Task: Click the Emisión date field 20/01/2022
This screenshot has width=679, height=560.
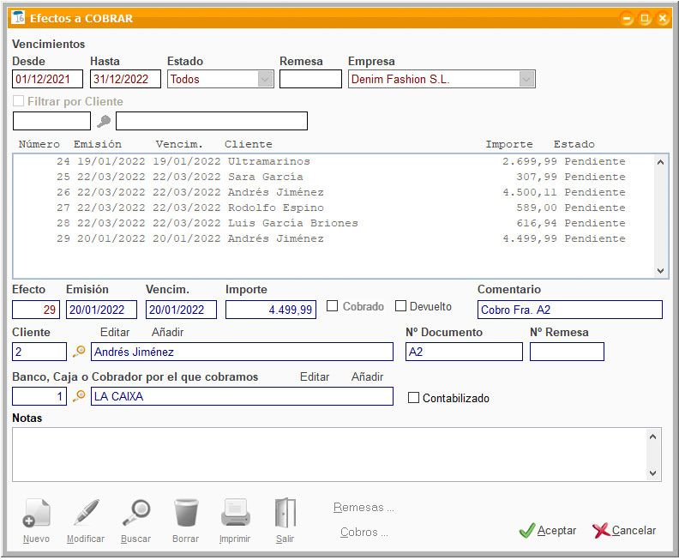Action: (x=101, y=310)
